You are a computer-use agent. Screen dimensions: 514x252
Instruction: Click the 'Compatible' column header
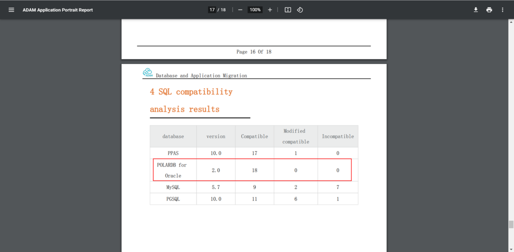[x=254, y=136]
